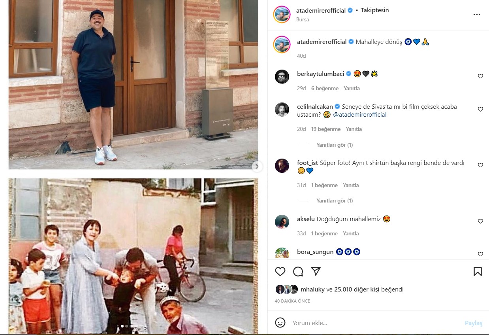Expand replies under foot_ist's comment

click(335, 201)
